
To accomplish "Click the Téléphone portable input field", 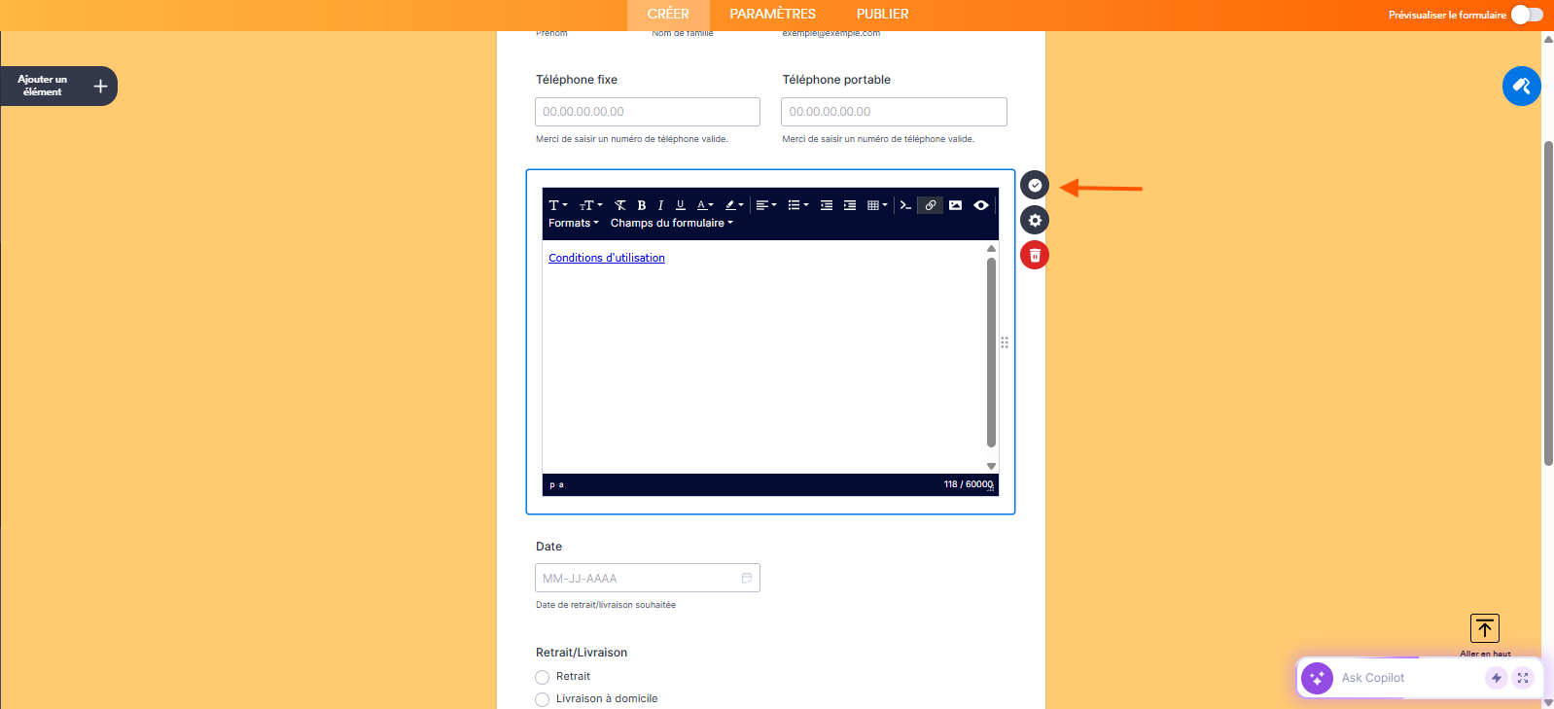I will (894, 112).
